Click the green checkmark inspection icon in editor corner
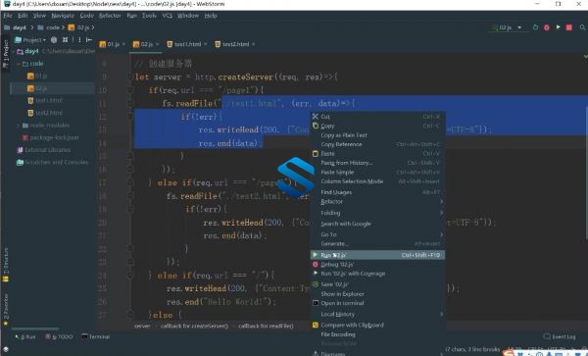588x356 pixels. (585, 56)
